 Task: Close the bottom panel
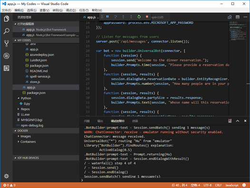coord(245,121)
